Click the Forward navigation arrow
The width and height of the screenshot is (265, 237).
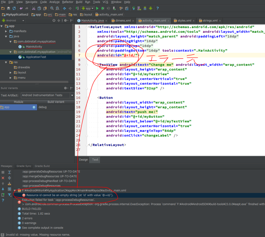click(70, 8)
